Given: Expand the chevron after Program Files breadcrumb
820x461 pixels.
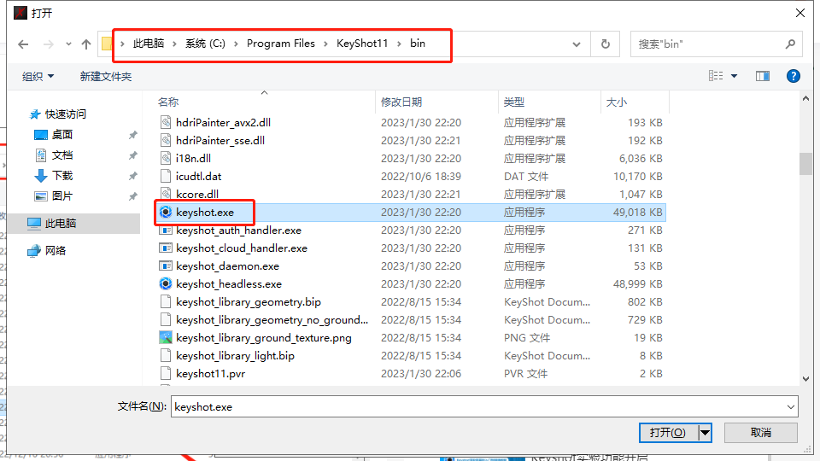Looking at the screenshot, I should (325, 44).
